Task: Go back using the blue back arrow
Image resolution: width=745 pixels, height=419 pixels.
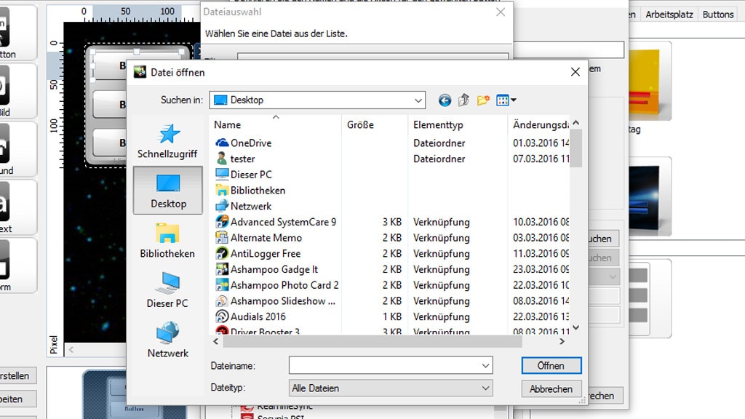Action: click(445, 100)
